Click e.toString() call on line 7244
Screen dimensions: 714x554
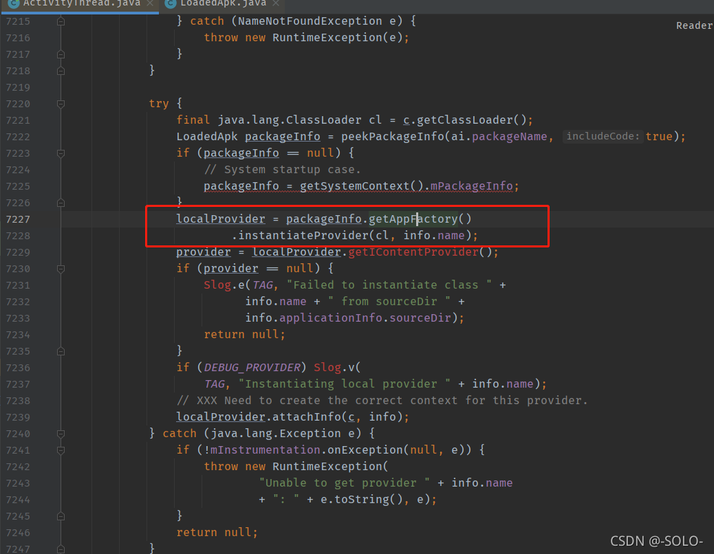coord(362,500)
